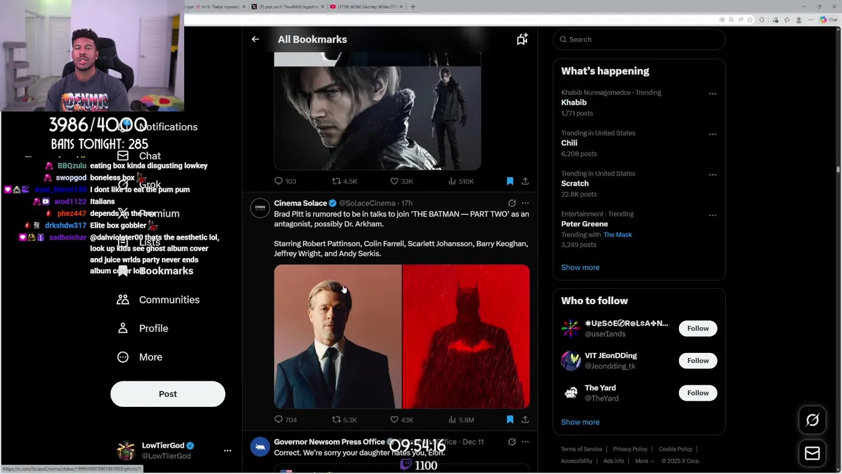Screen dimensions: 842x474
Task: Open the Grok floating button
Action: click(812, 420)
